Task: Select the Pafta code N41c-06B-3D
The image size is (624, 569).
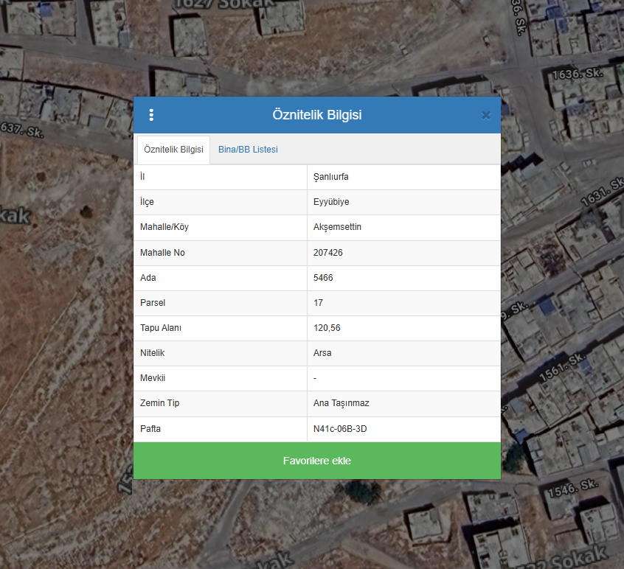Action: [x=340, y=428]
